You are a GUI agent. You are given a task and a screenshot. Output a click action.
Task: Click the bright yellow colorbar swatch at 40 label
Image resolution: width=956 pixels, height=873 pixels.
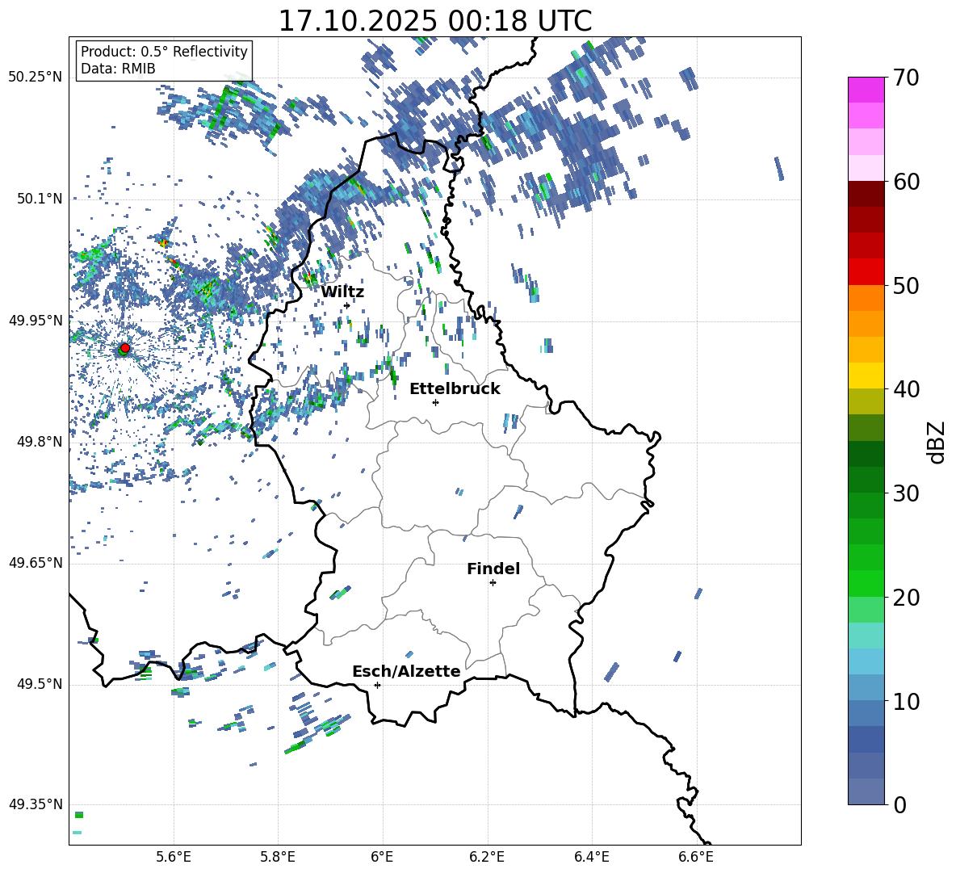pos(866,376)
